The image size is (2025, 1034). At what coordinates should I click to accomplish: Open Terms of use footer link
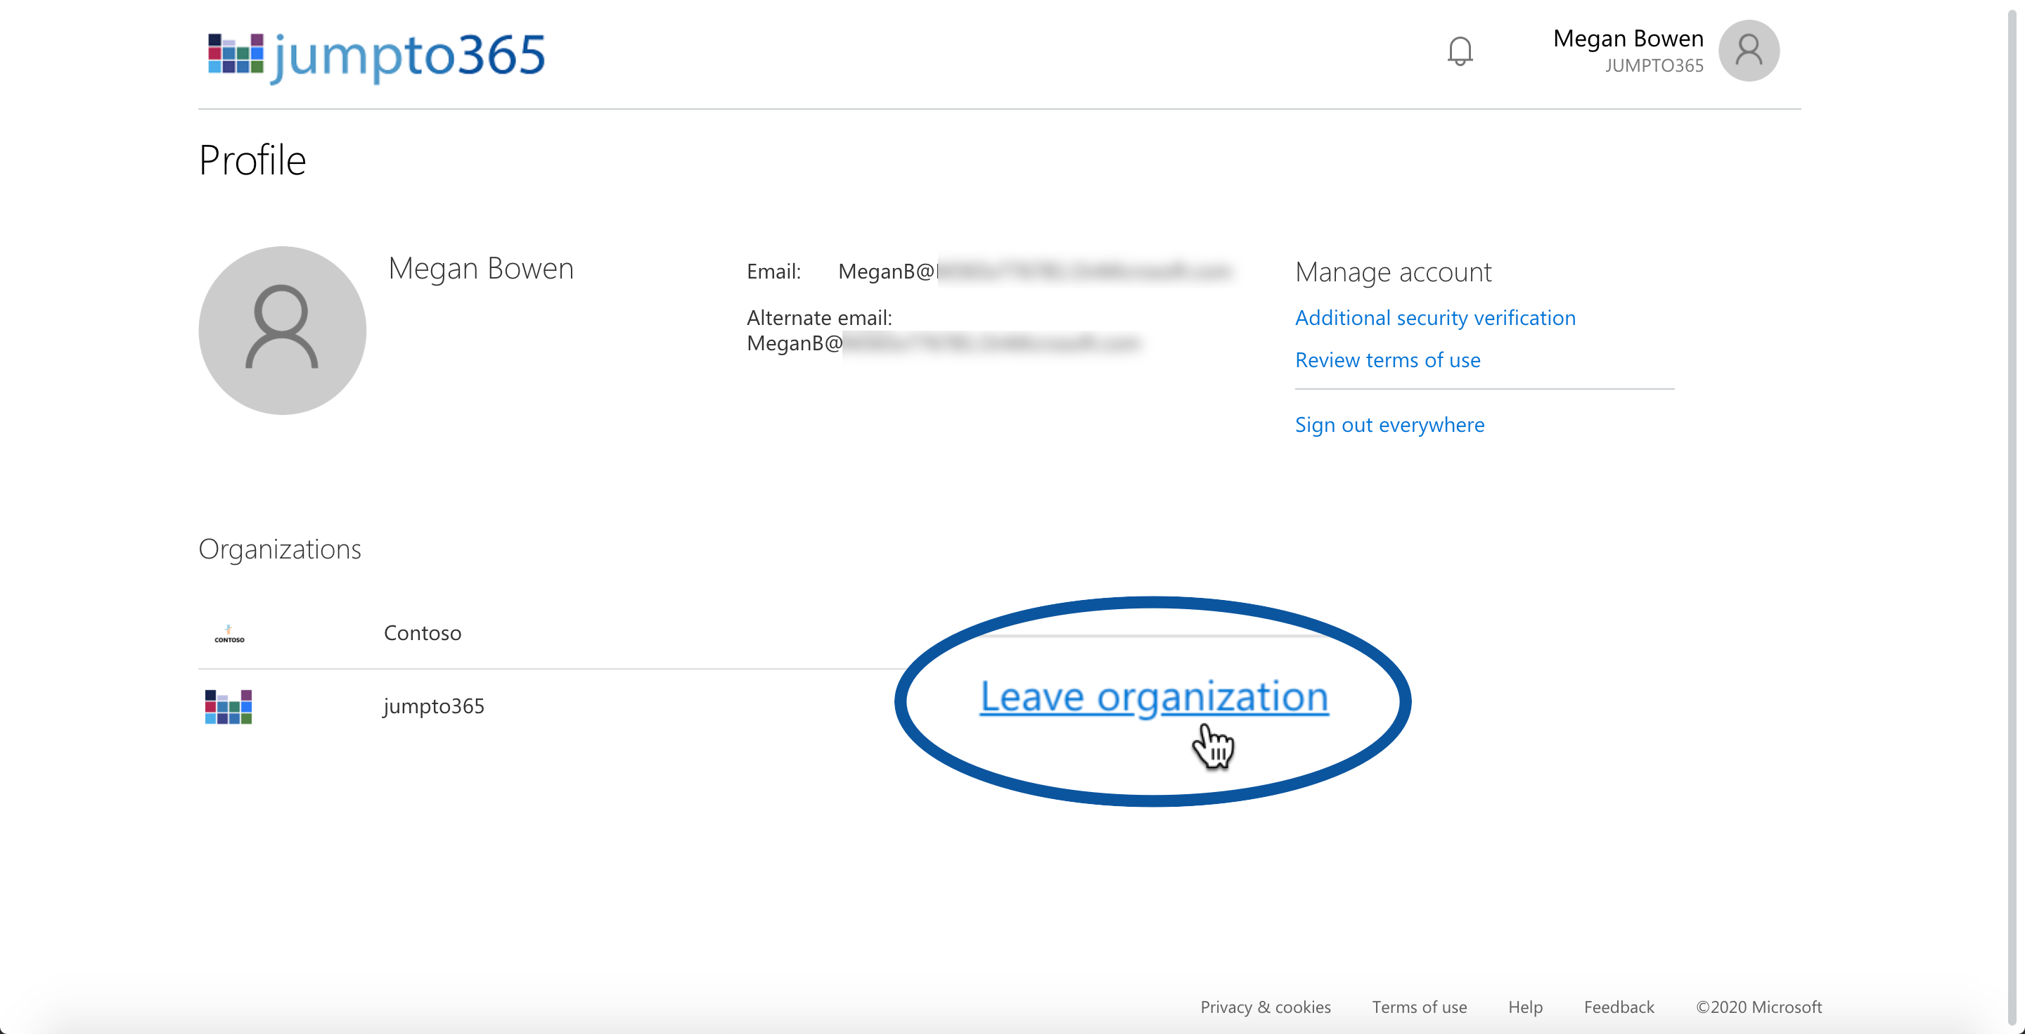(1419, 1007)
